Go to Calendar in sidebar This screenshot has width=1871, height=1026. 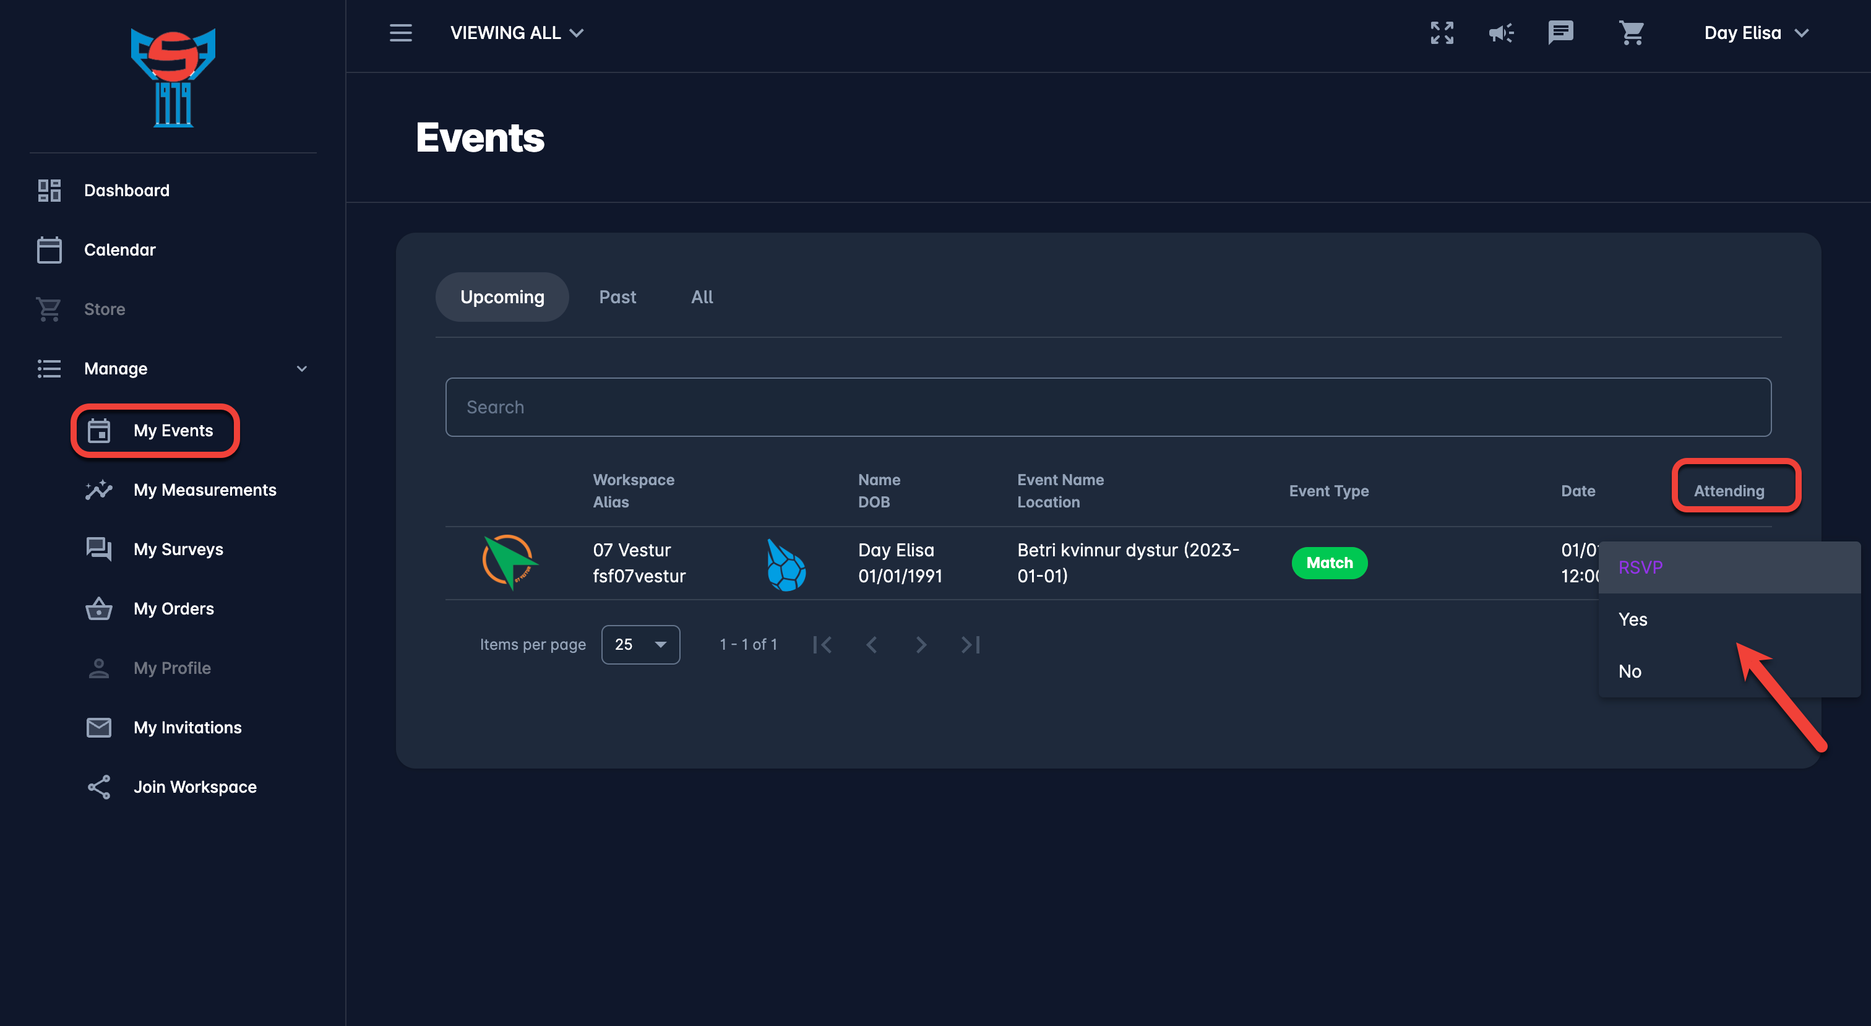tap(119, 250)
